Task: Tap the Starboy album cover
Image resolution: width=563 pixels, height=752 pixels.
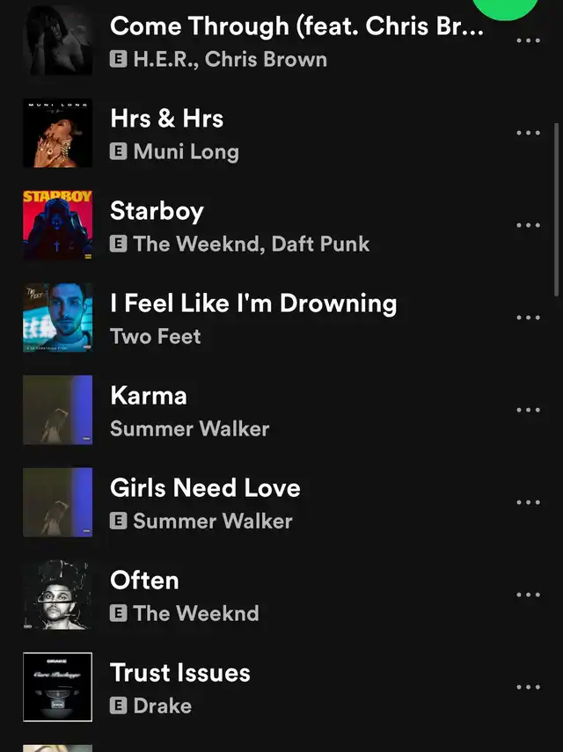Action: pos(57,225)
